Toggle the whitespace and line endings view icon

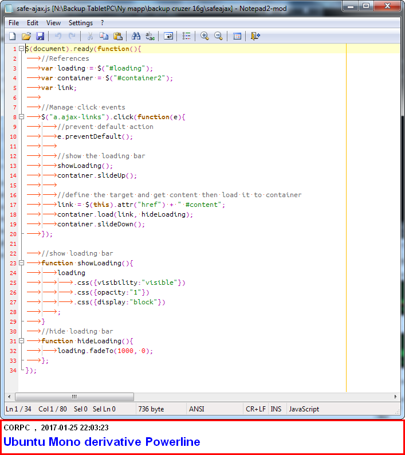click(x=187, y=36)
